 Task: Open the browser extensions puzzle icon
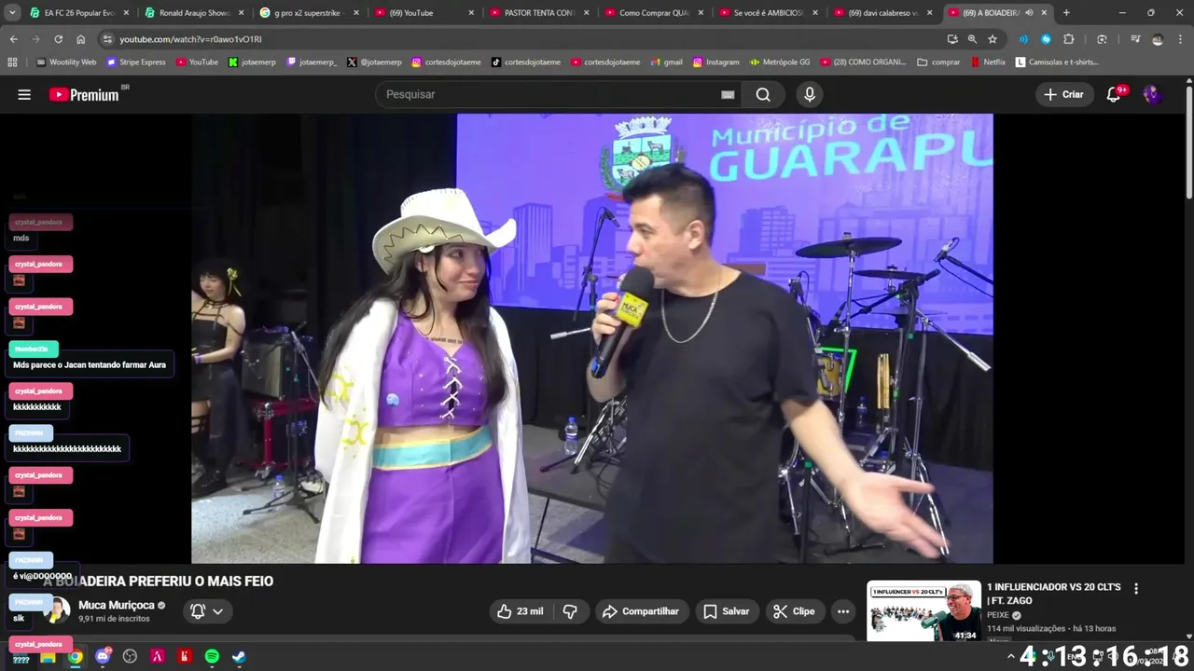pos(1069,39)
